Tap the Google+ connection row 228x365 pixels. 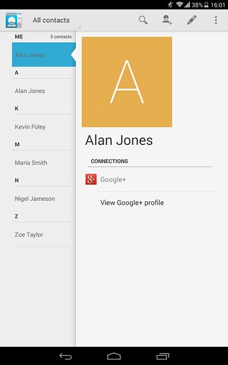point(151,180)
